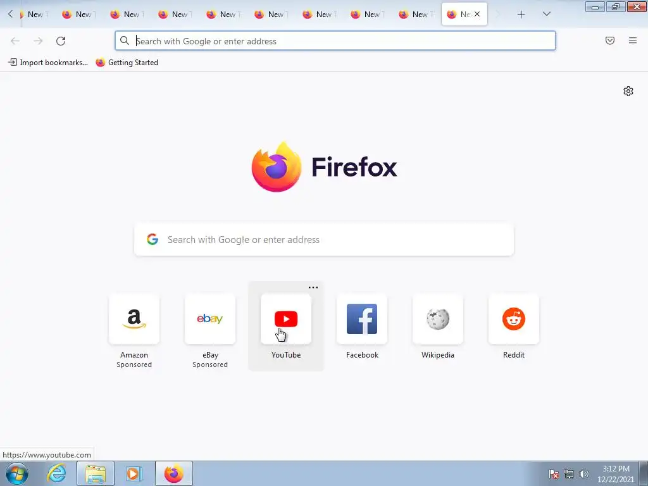Click the Action Center flag tray icon
Viewport: 648px width, 486px height.
554,474
